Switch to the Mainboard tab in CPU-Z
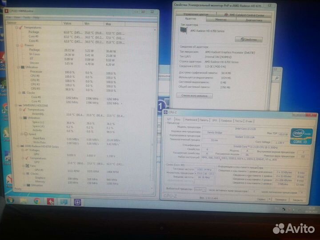Viewport: 320px width, 240px height. [x=191, y=120]
